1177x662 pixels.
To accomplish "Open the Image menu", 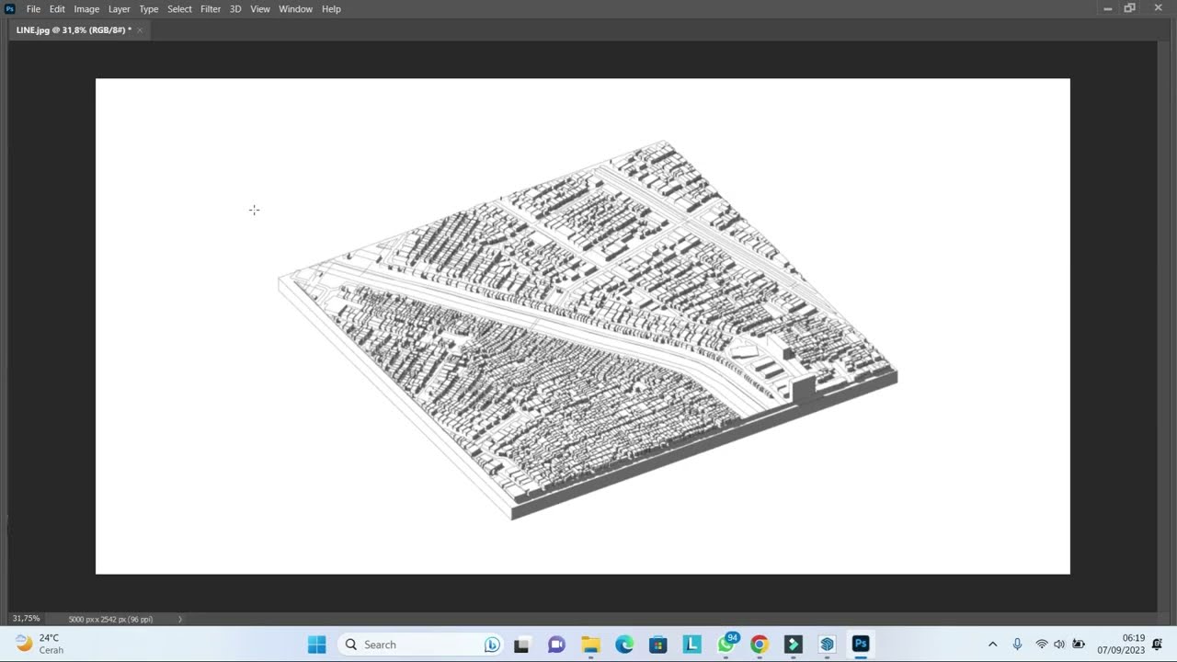I will [x=86, y=9].
